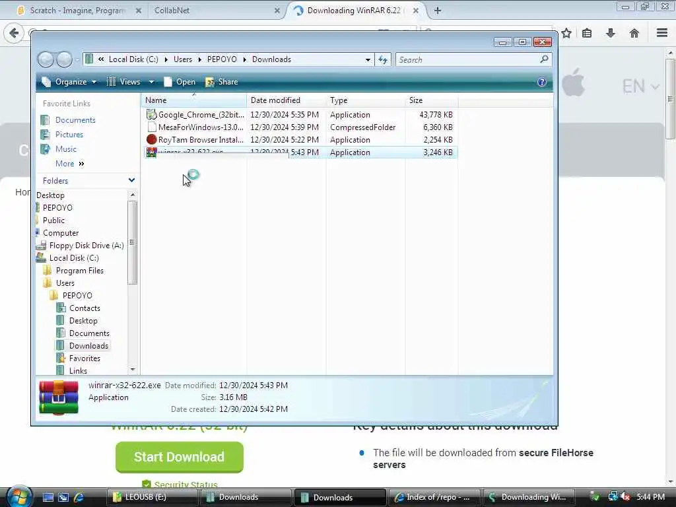This screenshot has width=676, height=507.
Task: Sort by Date modified column header
Action: [287, 100]
